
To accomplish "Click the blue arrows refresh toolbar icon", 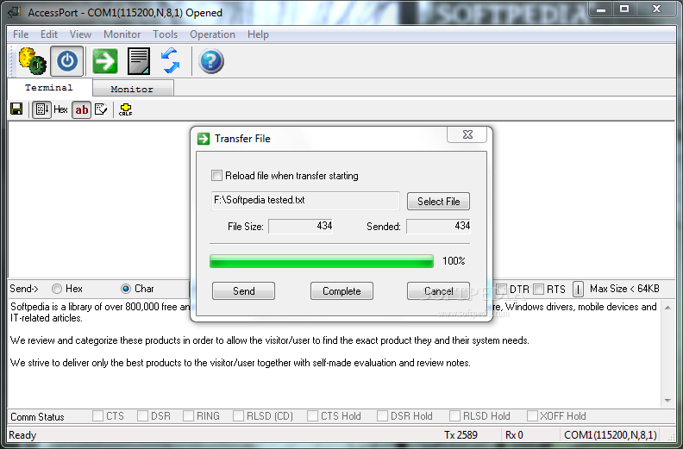I will coord(170,61).
